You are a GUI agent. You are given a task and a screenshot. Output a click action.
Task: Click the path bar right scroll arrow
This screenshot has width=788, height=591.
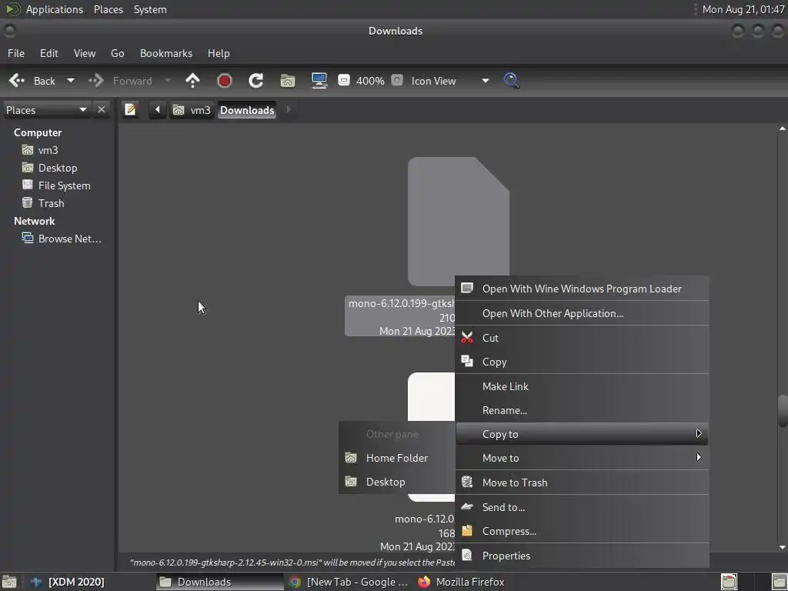click(x=289, y=109)
